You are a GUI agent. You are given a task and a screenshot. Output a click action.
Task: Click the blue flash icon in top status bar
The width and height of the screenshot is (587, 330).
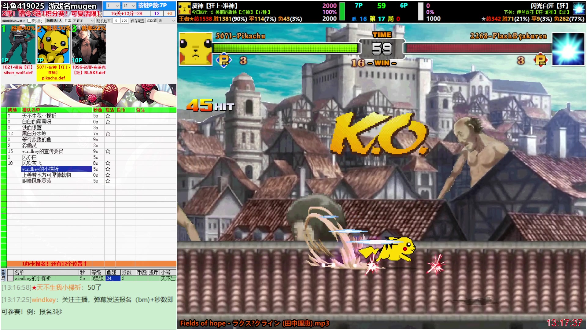(579, 8)
